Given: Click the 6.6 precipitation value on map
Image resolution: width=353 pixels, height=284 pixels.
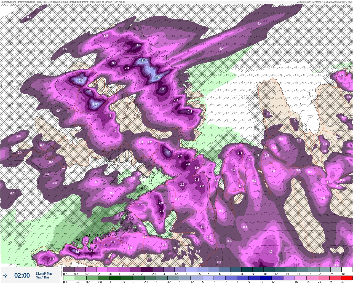Looking at the screenshot, I should tap(158, 77).
